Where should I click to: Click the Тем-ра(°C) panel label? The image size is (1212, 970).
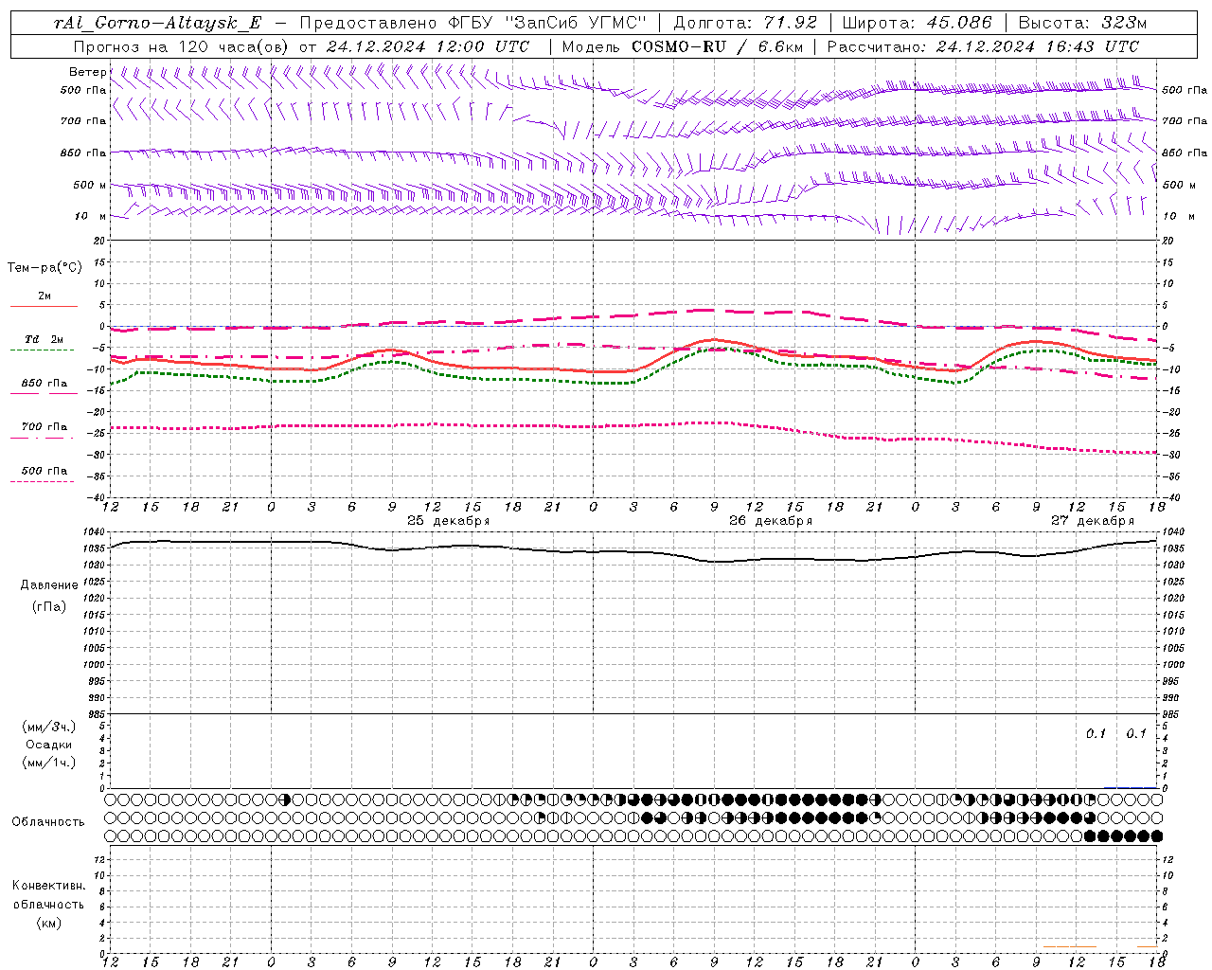pyautogui.click(x=45, y=268)
